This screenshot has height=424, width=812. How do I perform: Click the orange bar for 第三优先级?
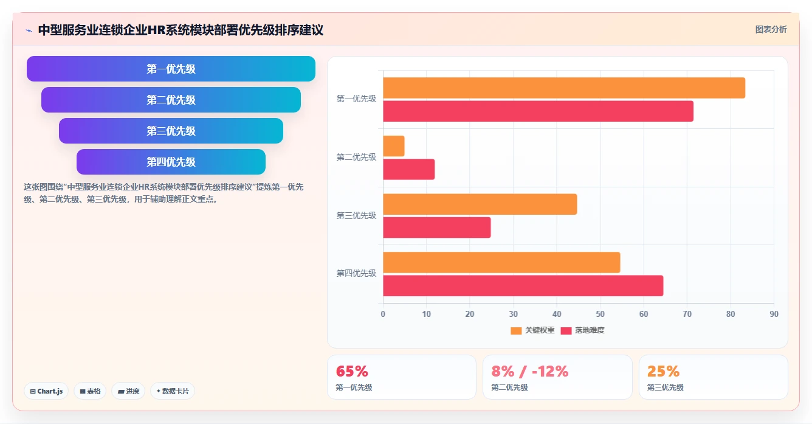click(480, 204)
